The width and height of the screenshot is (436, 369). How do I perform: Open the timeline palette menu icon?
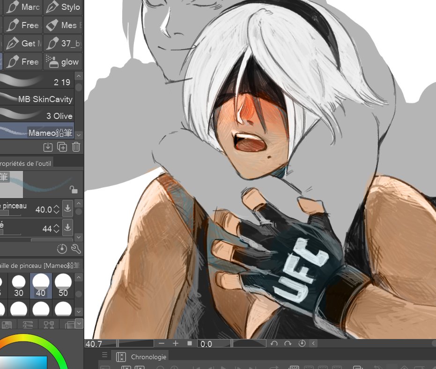(x=104, y=354)
